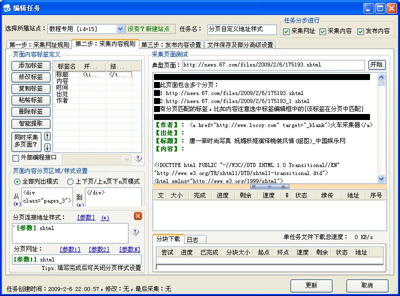Click help icon next to 外部编程接口 dropdown

click(x=138, y=158)
